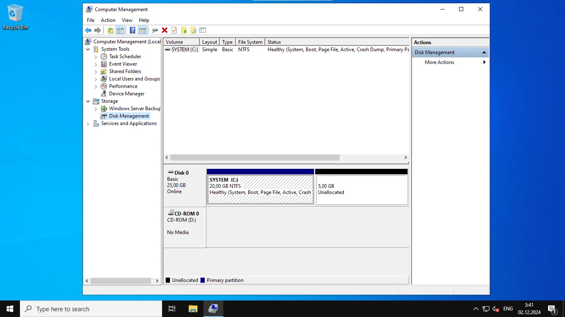Collapse the System Tools tree node
The image size is (565, 317).
coord(88,49)
